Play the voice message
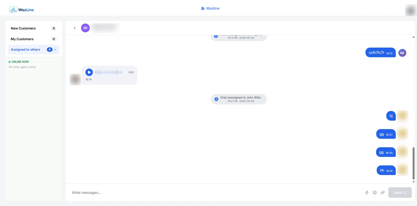The image size is (417, 206). (x=89, y=72)
